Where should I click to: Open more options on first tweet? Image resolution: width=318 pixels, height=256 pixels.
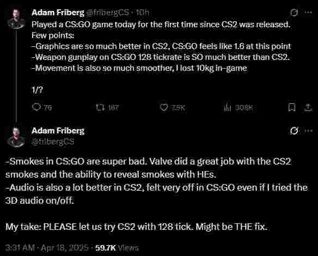[308, 13]
